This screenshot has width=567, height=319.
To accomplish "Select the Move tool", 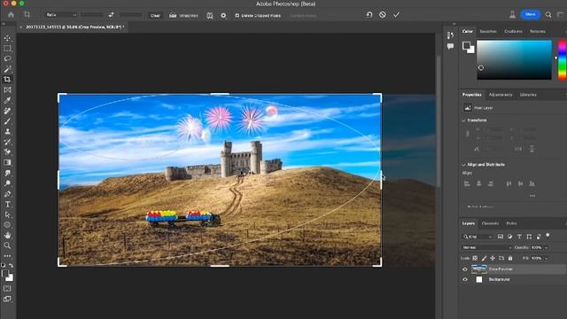I will coord(7,38).
